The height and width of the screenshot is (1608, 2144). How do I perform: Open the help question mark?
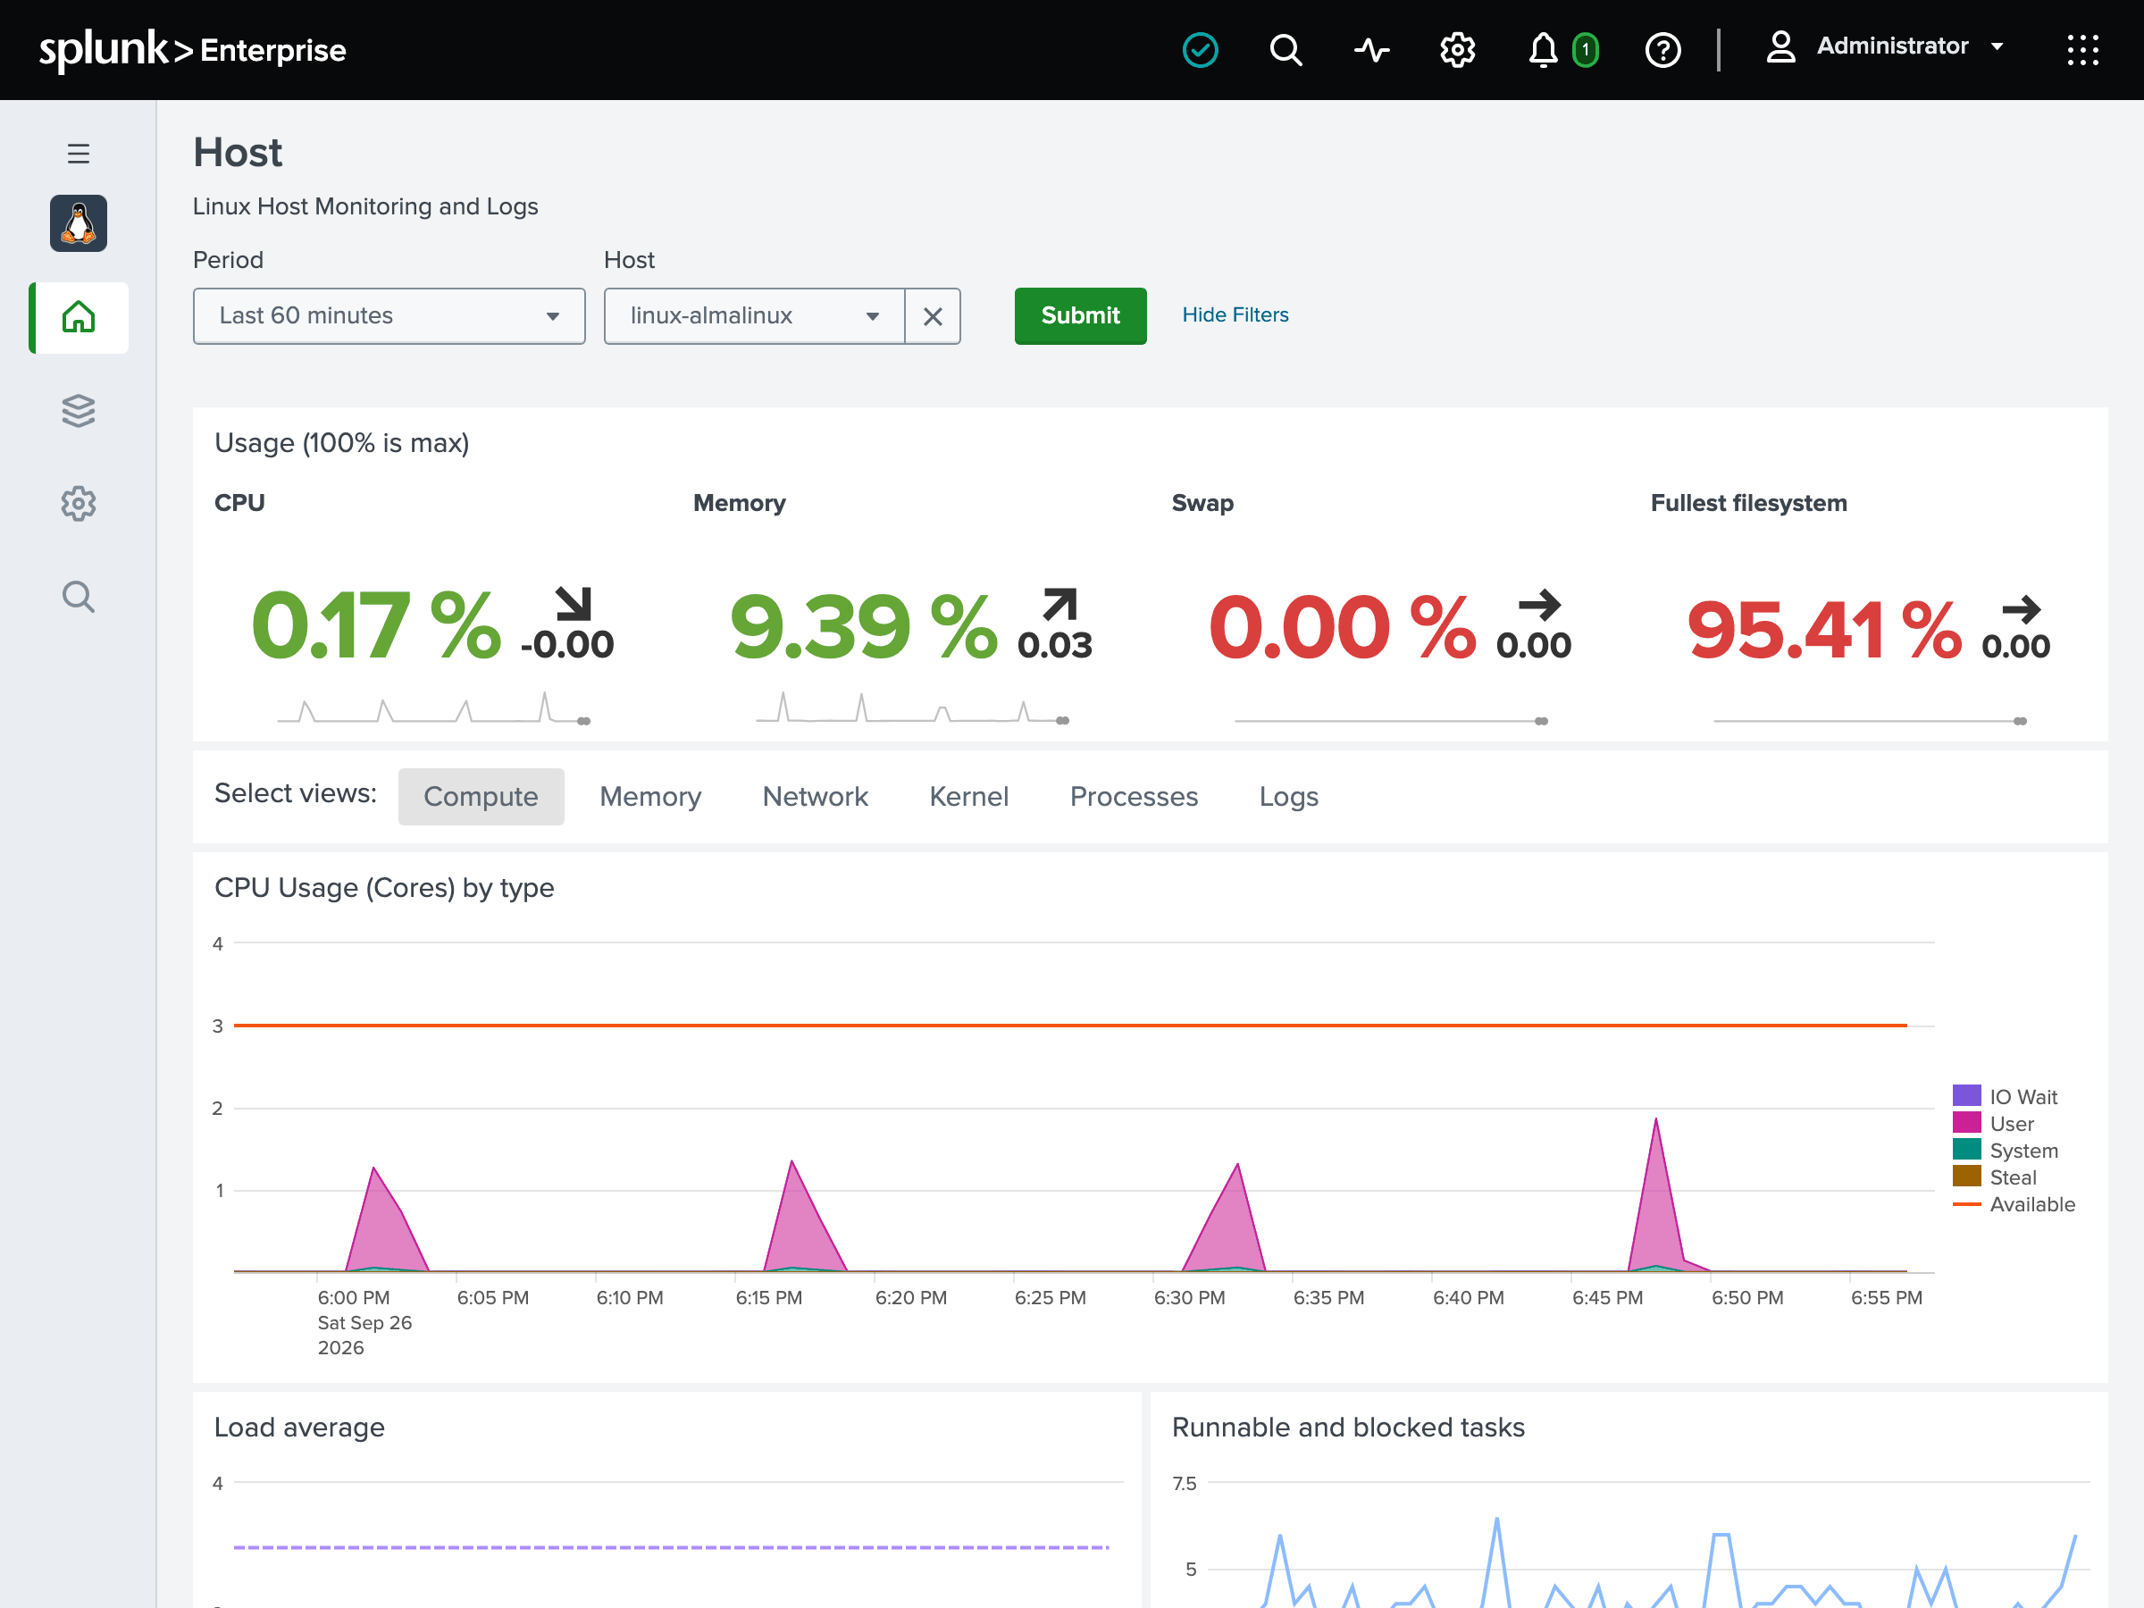click(1662, 49)
